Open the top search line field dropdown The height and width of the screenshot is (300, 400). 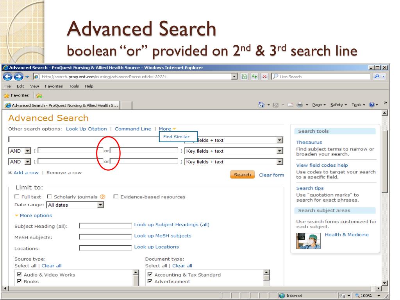(280, 140)
